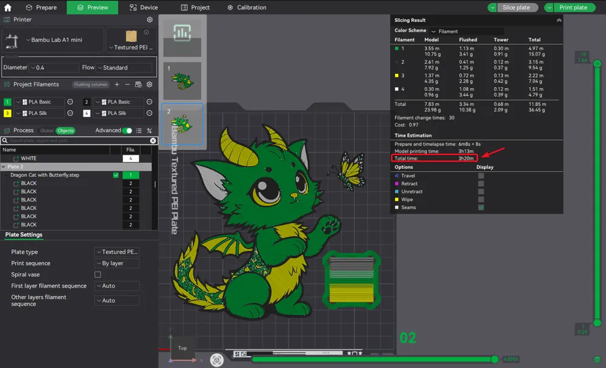Click green filament 1 color swatch

(x=7, y=102)
